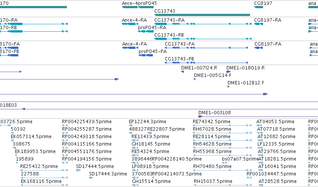Select the RP004255287.5prime EST label

(87, 129)
